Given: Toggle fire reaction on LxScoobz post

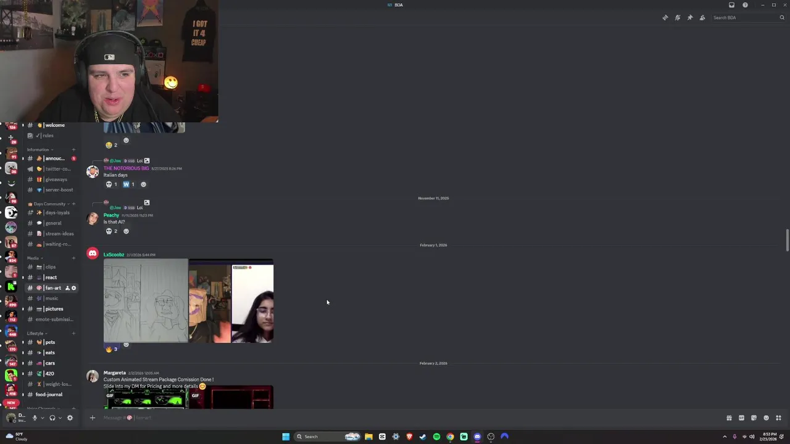Looking at the screenshot, I should (x=111, y=349).
